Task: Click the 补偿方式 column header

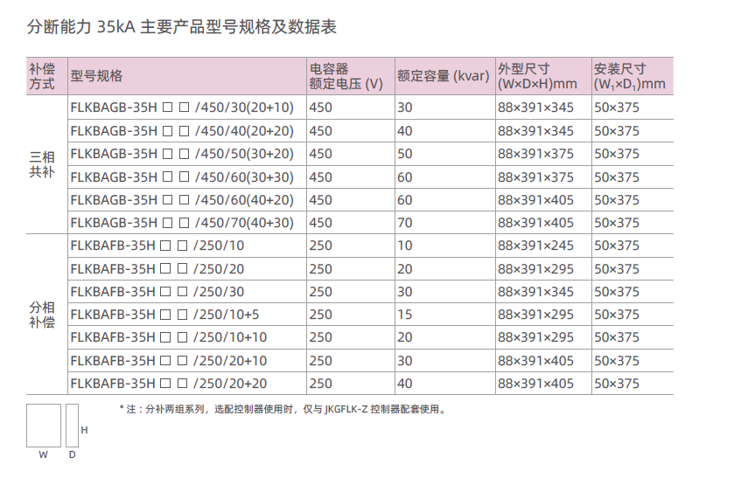Action: [x=42, y=76]
